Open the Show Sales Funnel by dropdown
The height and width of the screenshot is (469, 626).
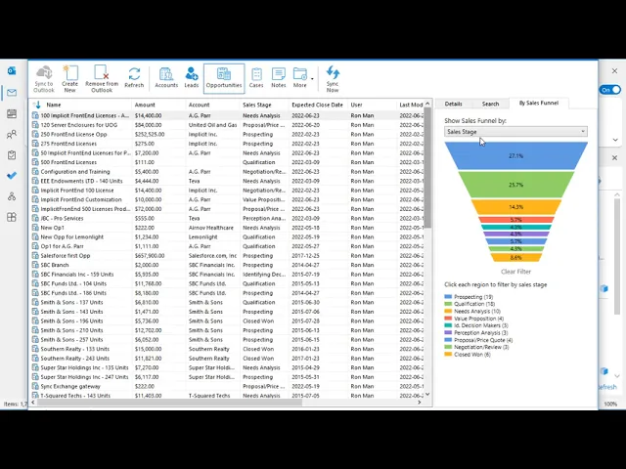point(515,132)
